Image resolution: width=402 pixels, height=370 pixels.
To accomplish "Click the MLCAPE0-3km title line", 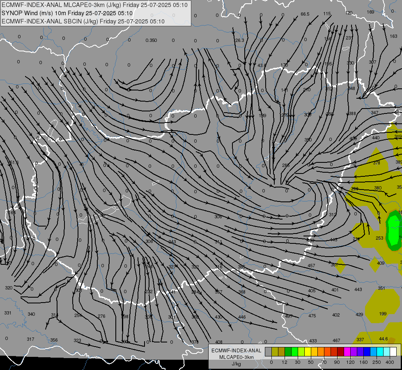I will click(x=94, y=5).
